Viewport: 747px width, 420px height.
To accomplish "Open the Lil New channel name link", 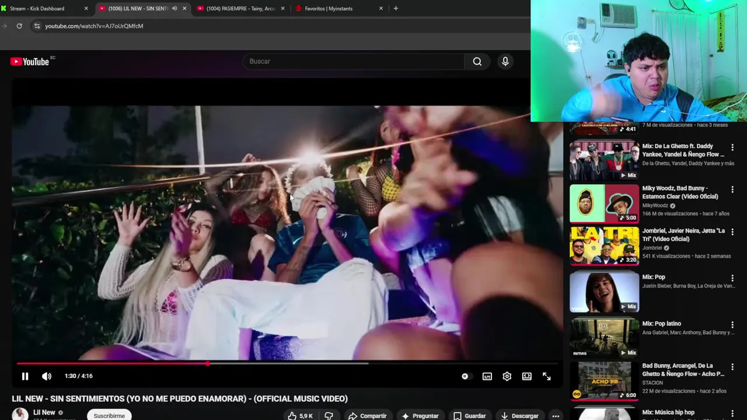I will pos(44,412).
